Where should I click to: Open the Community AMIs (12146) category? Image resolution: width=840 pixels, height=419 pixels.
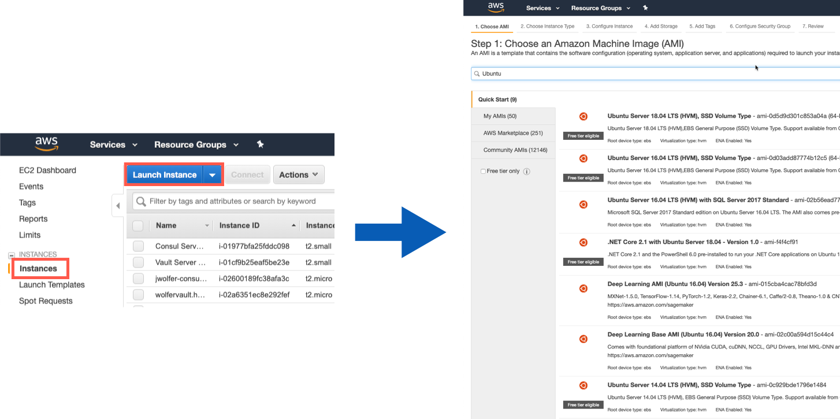pos(514,150)
